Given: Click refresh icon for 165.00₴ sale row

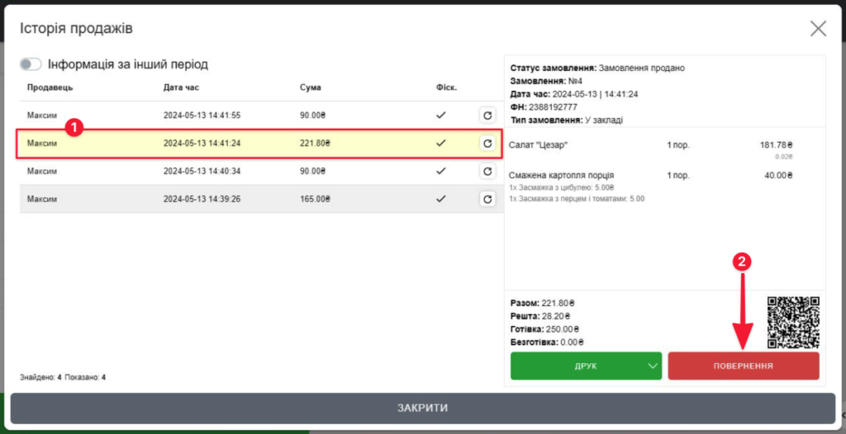Looking at the screenshot, I should (487, 199).
